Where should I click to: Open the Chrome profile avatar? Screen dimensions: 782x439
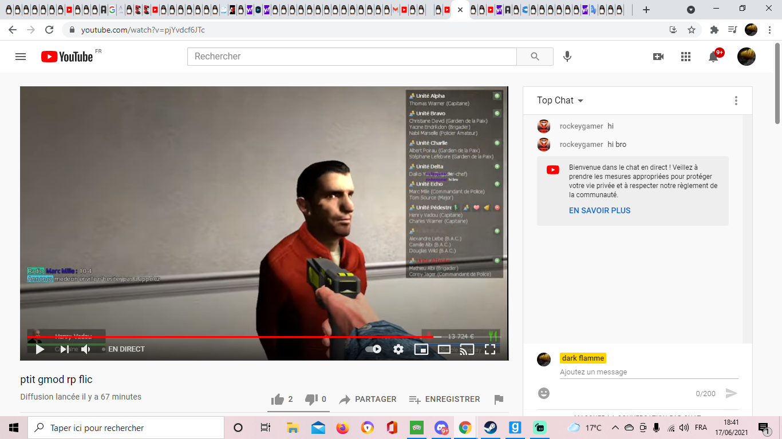click(751, 30)
